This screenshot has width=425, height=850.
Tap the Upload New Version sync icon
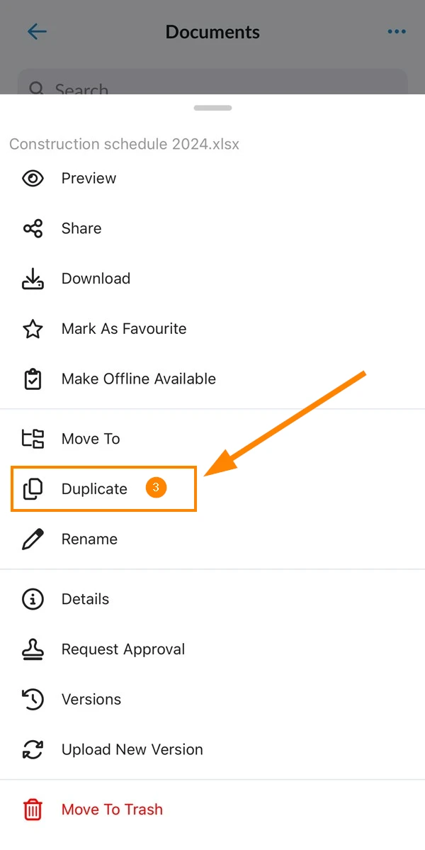coord(33,750)
